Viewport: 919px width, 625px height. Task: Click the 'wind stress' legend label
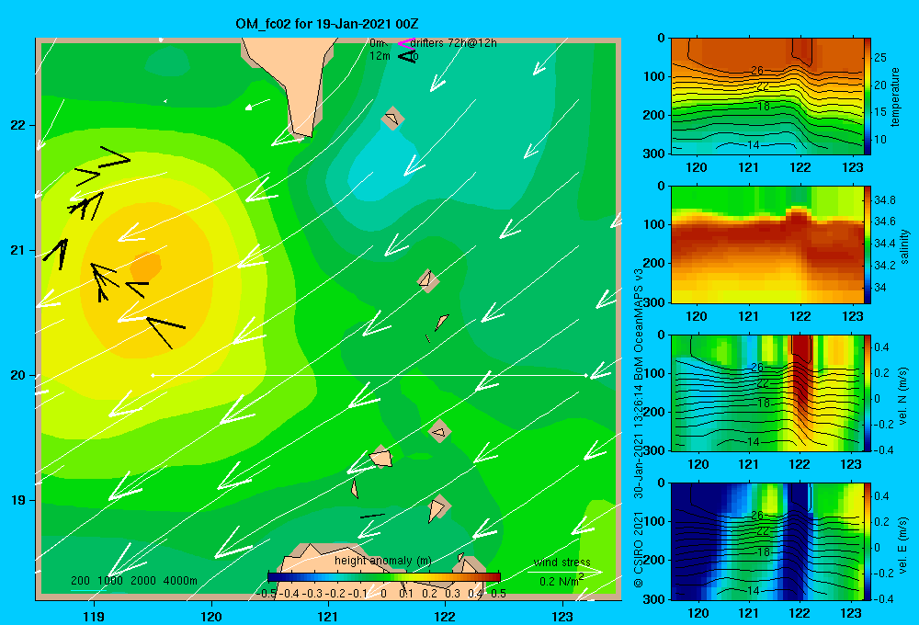tap(562, 562)
